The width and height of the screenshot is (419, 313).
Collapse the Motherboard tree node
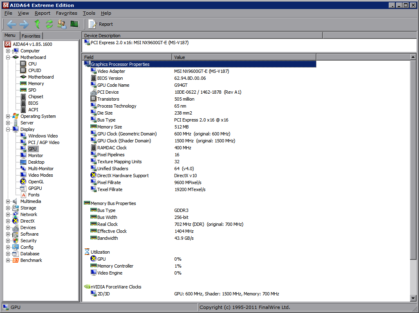(8, 57)
